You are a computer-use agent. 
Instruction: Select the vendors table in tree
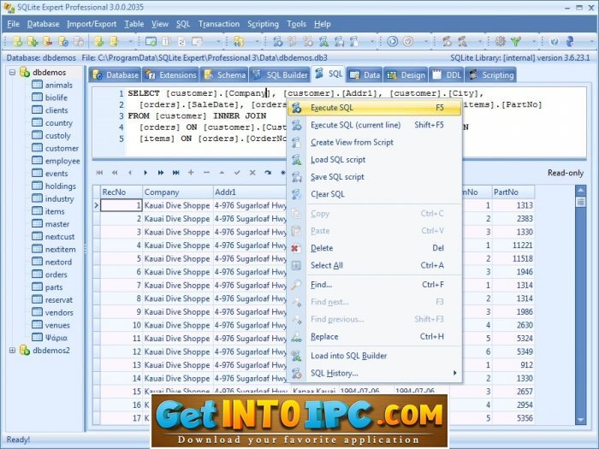click(59, 312)
